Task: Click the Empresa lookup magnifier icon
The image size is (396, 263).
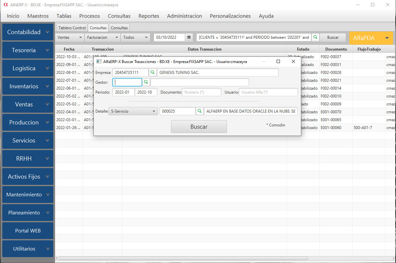Action: (153, 72)
